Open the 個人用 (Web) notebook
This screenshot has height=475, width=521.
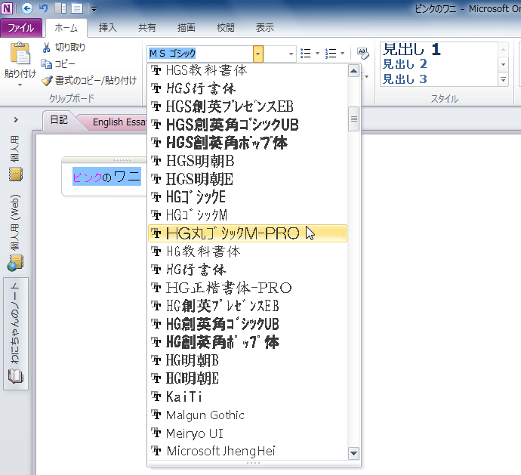[15, 233]
